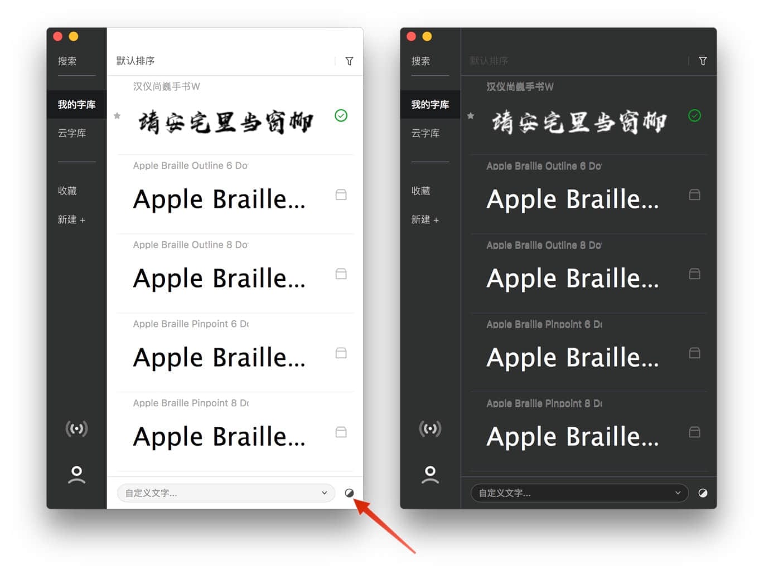Screen dimensions: 764x575
Task: Open 默认排序 sort menu in dark window
Action: tap(489, 61)
